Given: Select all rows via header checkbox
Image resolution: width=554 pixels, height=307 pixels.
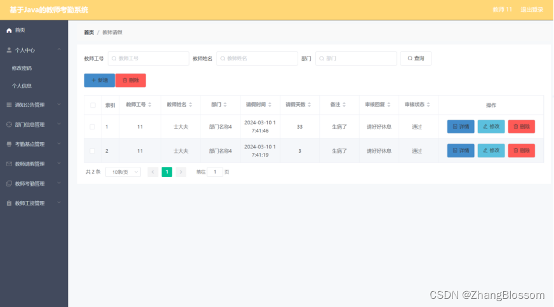Looking at the screenshot, I should (x=93, y=105).
